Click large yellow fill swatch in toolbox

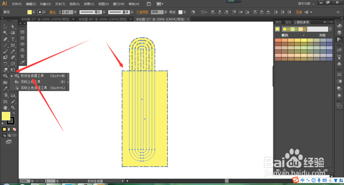[x=6, y=116]
